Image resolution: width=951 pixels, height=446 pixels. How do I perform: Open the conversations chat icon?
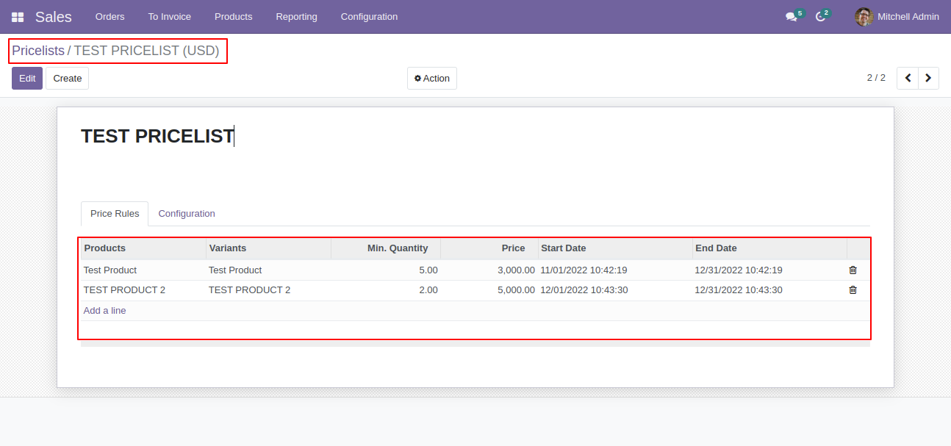(792, 16)
